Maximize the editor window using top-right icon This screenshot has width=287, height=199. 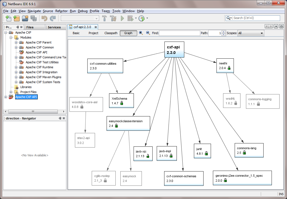[281, 26]
